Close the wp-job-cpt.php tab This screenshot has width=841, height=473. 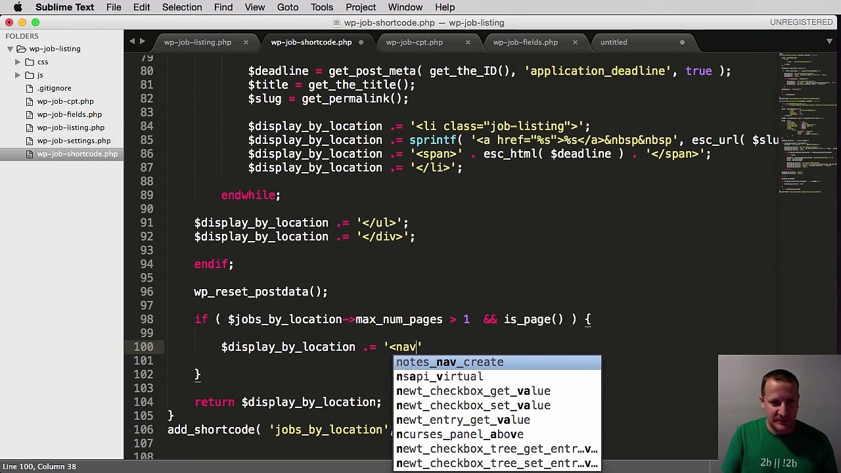coord(468,42)
